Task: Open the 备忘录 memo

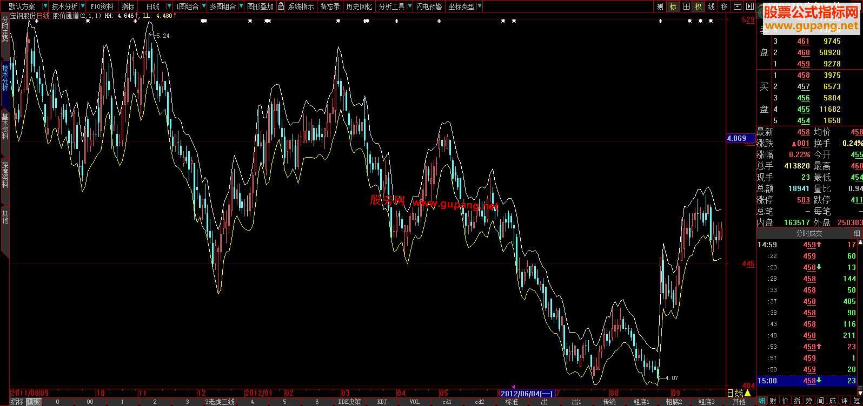Action: pos(330,6)
